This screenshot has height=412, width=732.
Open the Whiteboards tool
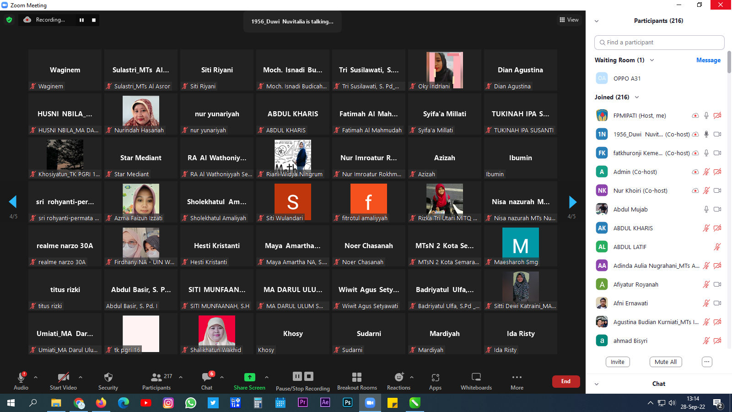click(476, 378)
